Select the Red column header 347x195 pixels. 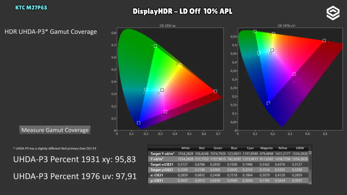(202, 148)
